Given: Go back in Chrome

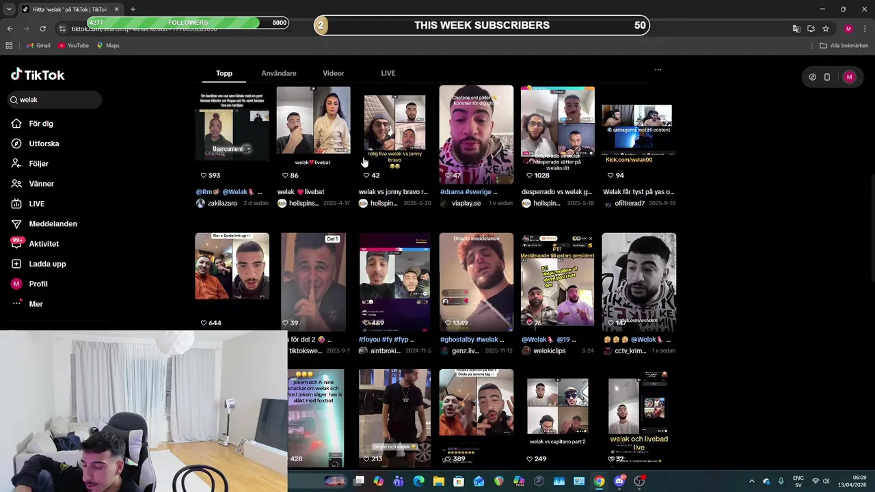Looking at the screenshot, I should [x=10, y=29].
